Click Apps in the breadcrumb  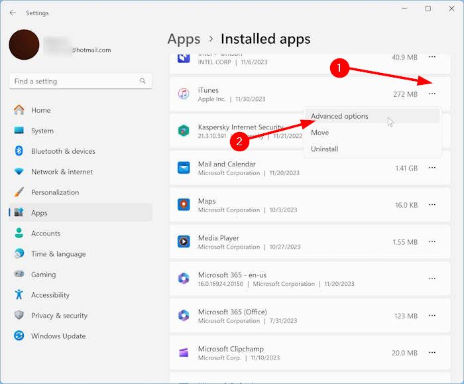(184, 39)
